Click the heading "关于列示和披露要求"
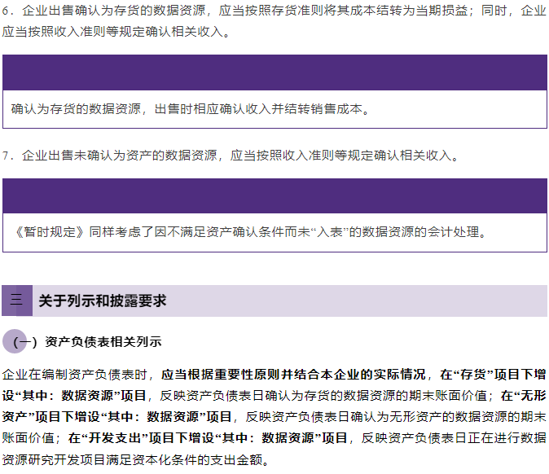 pos(102,301)
